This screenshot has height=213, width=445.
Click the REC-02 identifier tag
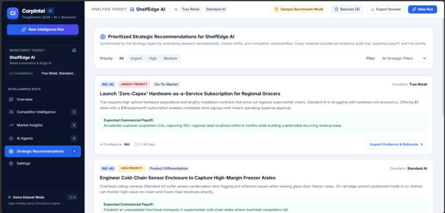(x=108, y=168)
